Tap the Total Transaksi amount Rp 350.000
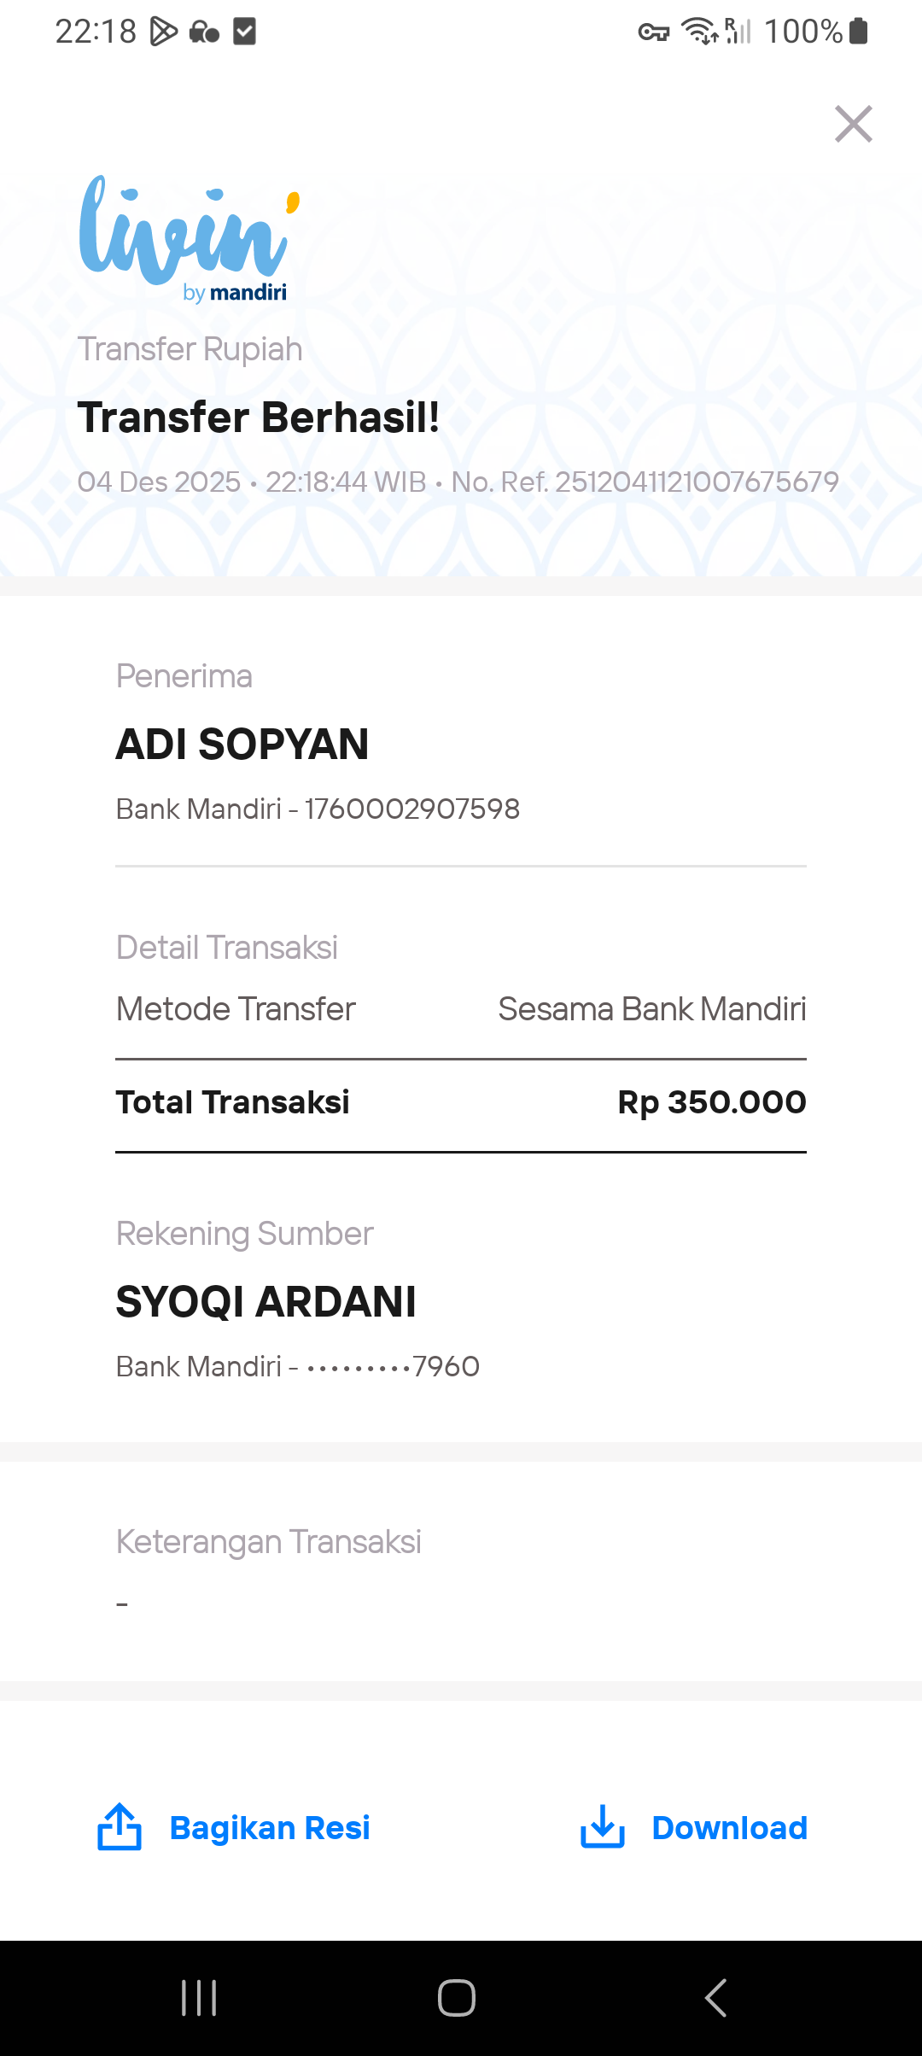The width and height of the screenshot is (922, 2056). click(x=712, y=1102)
